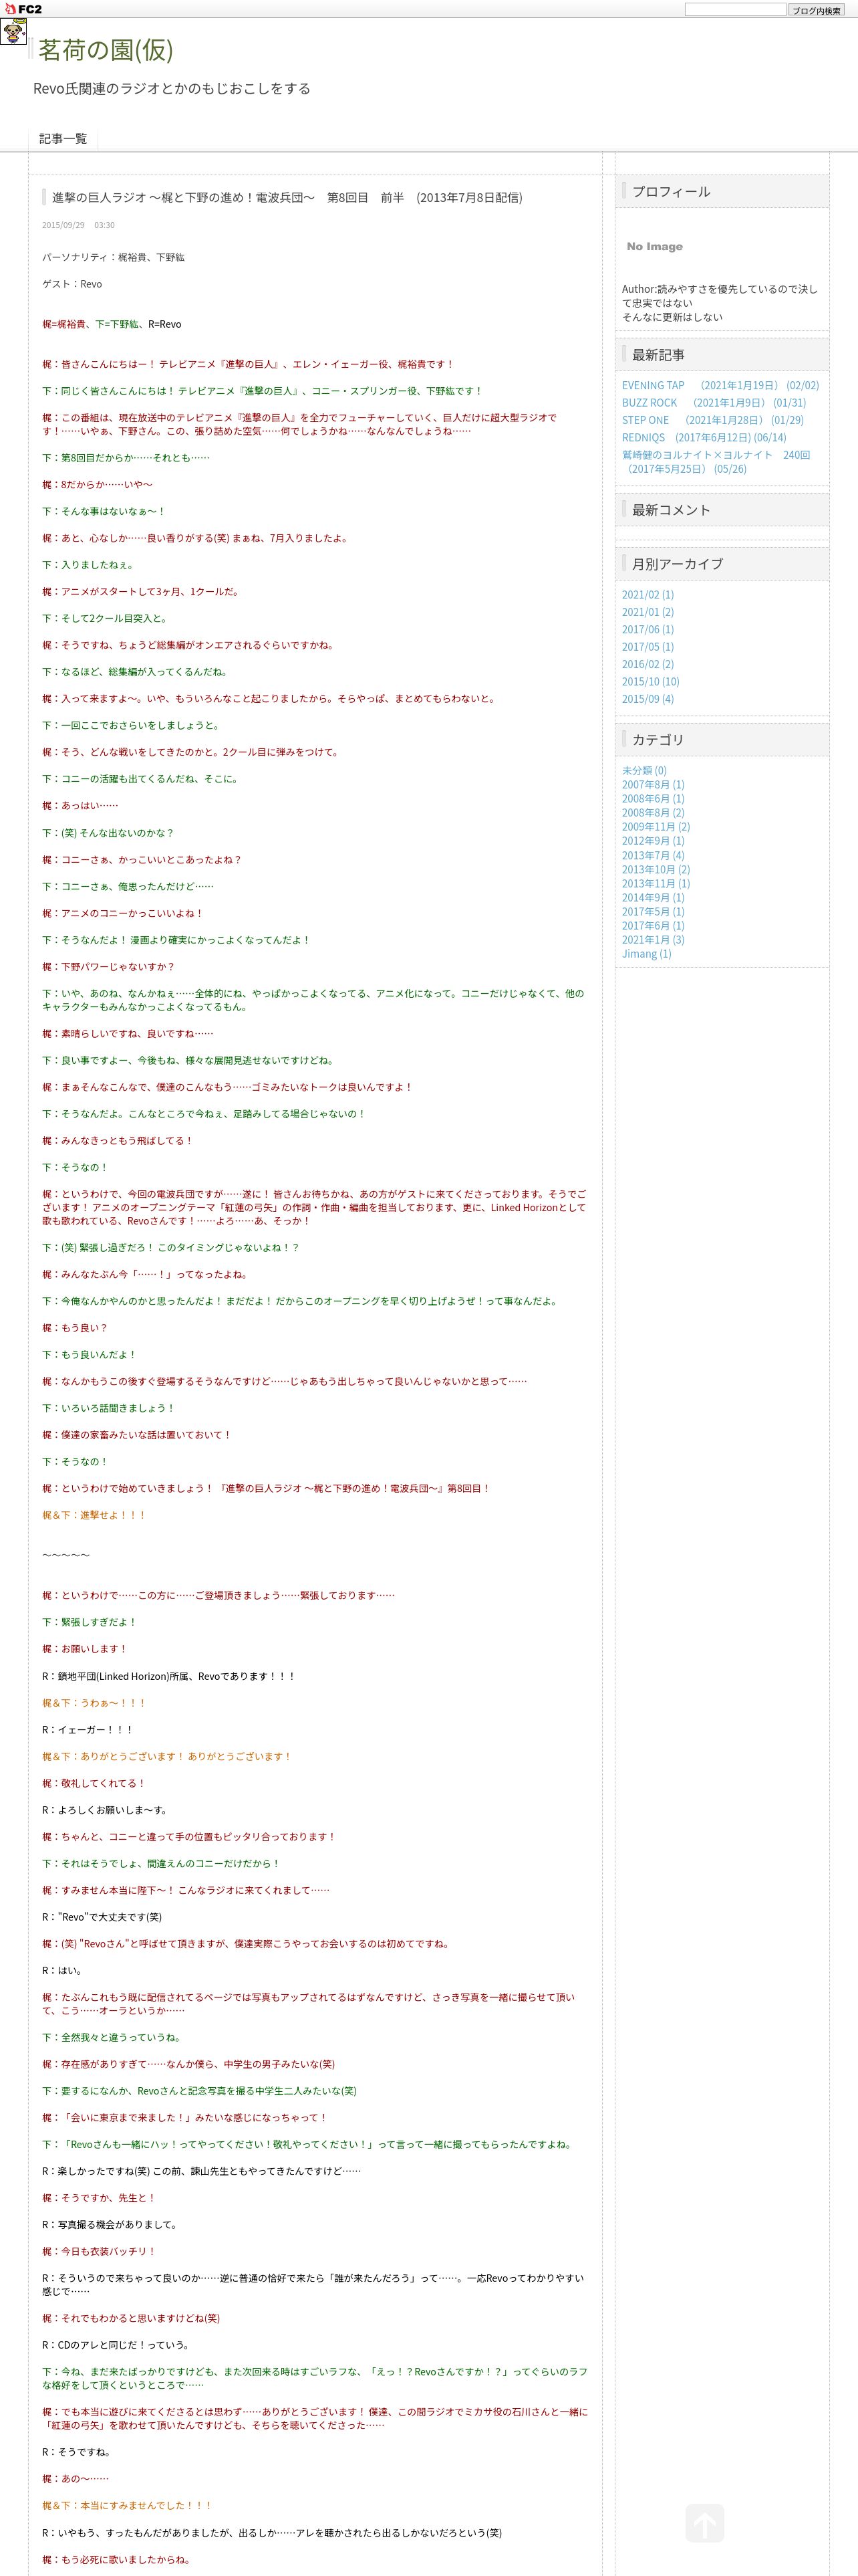Click the scroll-to-top arrow button

[x=705, y=2523]
